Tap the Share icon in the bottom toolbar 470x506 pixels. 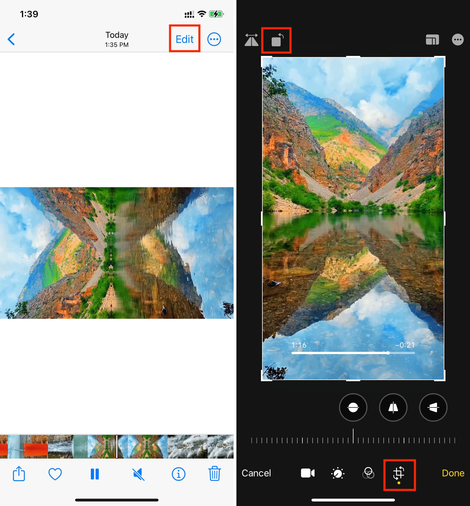(x=19, y=474)
